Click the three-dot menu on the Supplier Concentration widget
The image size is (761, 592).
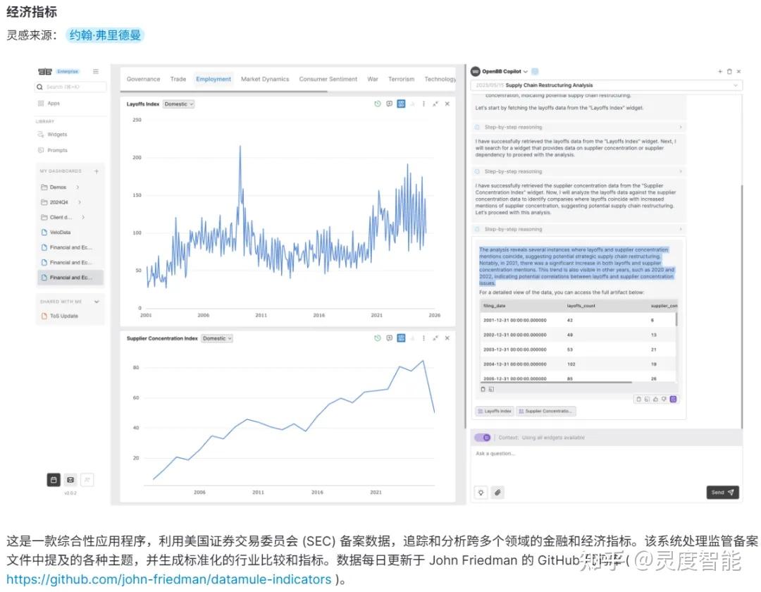point(423,338)
